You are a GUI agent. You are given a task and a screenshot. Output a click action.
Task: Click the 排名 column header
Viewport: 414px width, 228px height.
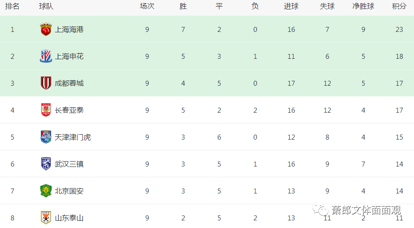click(12, 6)
